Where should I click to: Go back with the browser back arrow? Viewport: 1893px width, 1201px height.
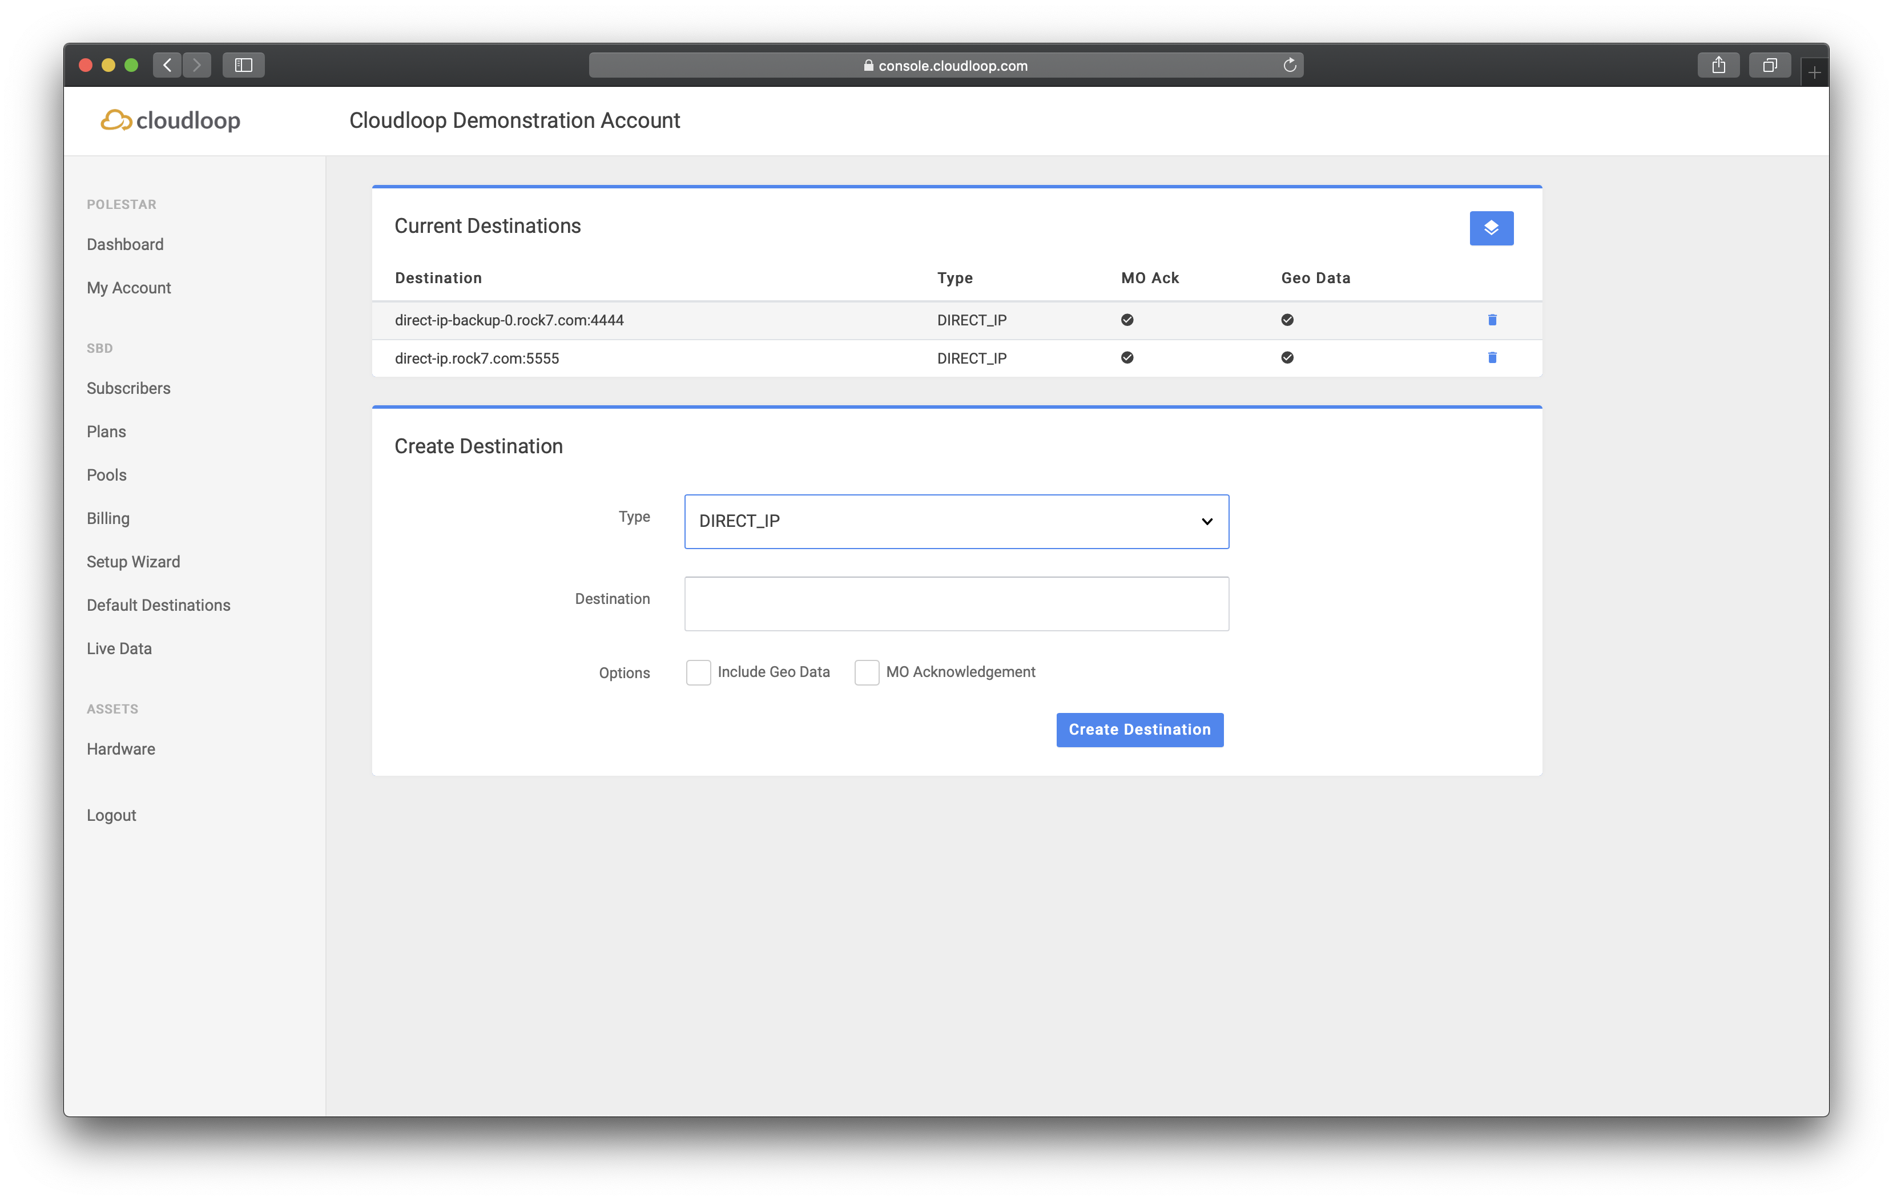(x=167, y=65)
